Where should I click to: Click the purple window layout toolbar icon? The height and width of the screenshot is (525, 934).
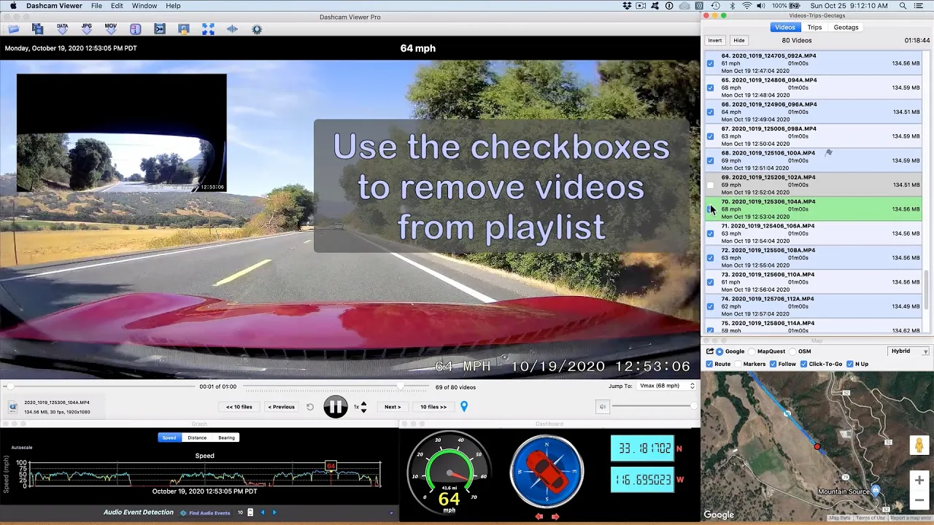tap(135, 29)
